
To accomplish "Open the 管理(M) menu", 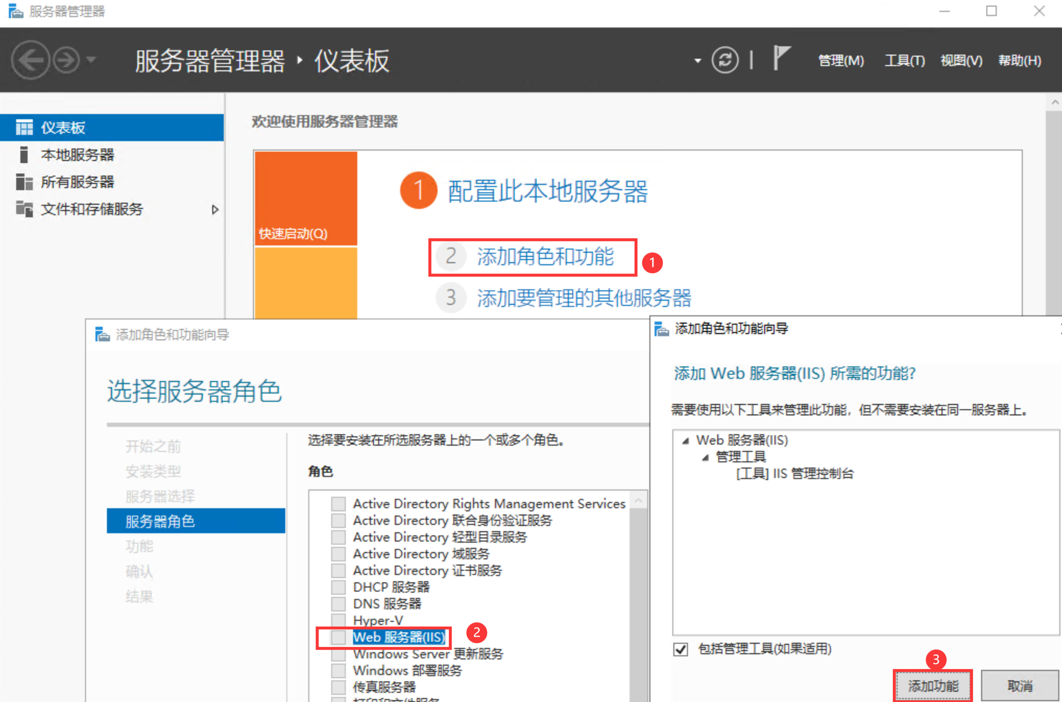I will click(841, 61).
